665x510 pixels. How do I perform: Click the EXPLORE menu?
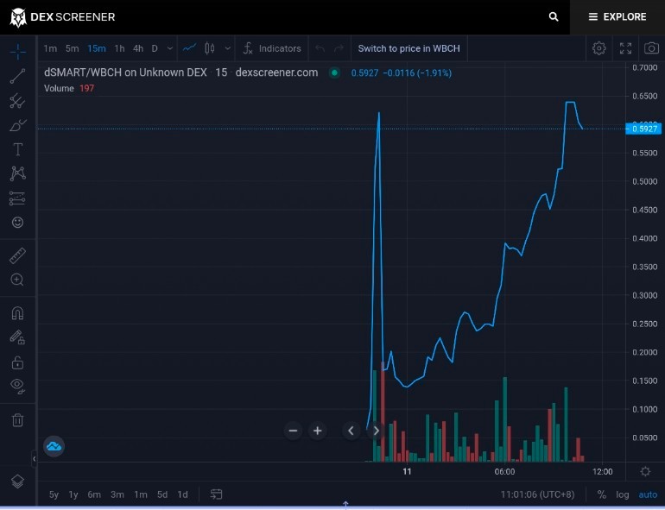pyautogui.click(x=617, y=17)
